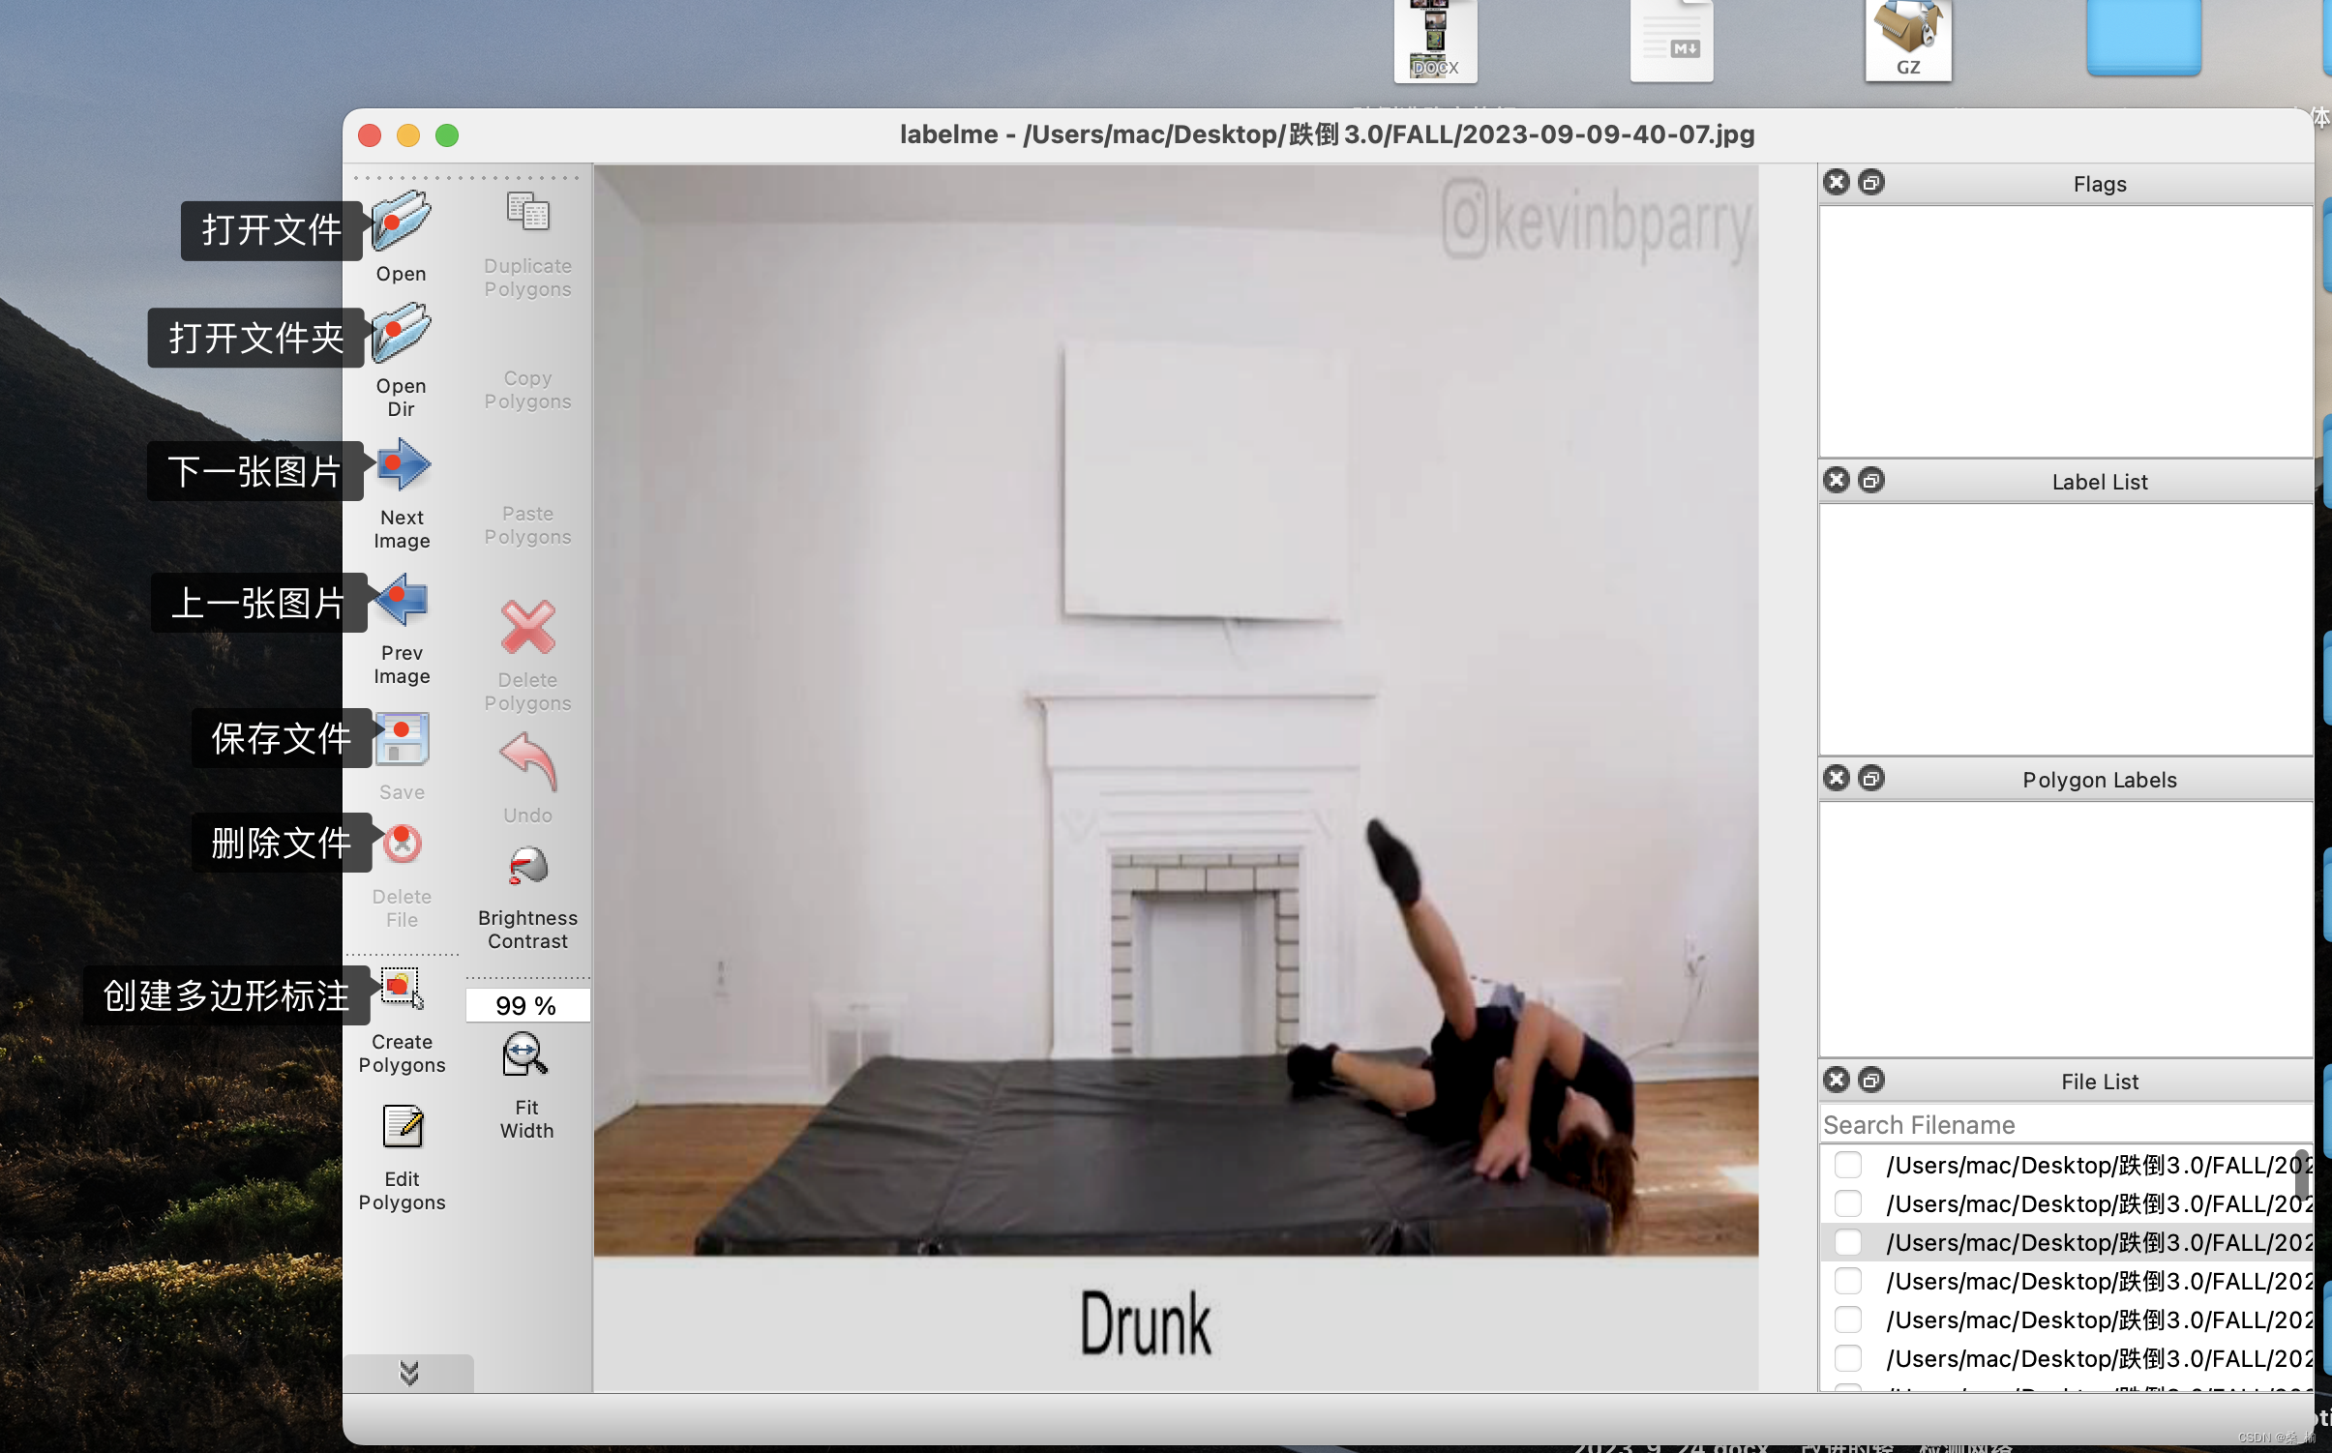Click the Flags panel list area
The height and width of the screenshot is (1453, 2332).
2065,331
